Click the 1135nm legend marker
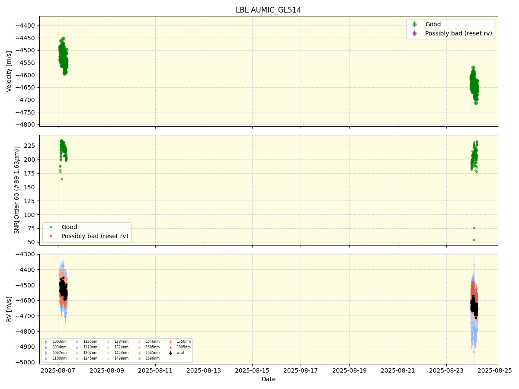 click(x=77, y=341)
